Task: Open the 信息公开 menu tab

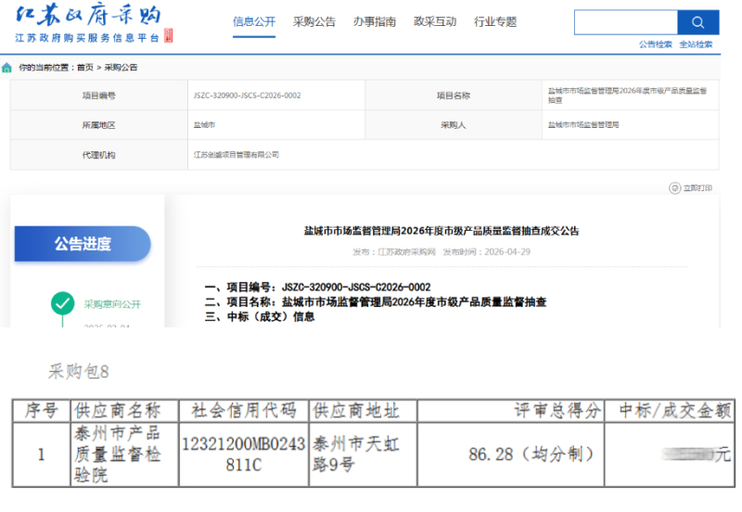Action: click(x=253, y=21)
